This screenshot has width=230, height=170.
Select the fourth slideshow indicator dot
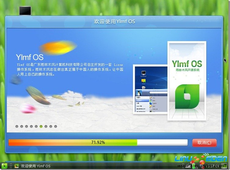[x=31, y=126]
